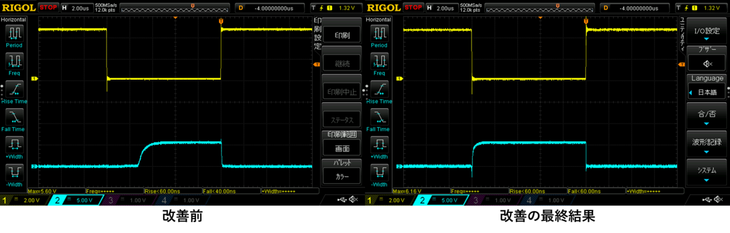Click Fall<40.00ns readout
Screen dimensions: 730x233
pyautogui.click(x=219, y=191)
